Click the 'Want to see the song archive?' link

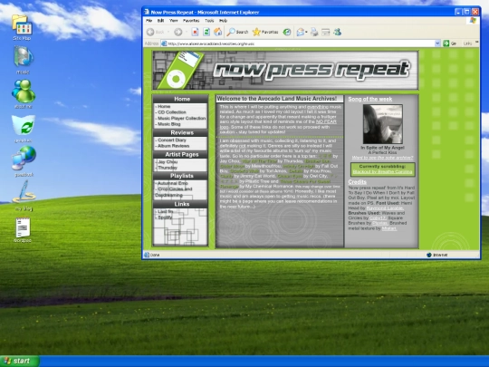click(x=382, y=158)
